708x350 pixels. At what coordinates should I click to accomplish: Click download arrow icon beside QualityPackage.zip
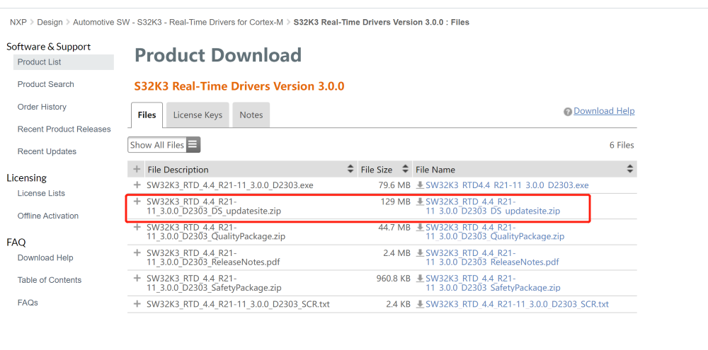tap(420, 227)
